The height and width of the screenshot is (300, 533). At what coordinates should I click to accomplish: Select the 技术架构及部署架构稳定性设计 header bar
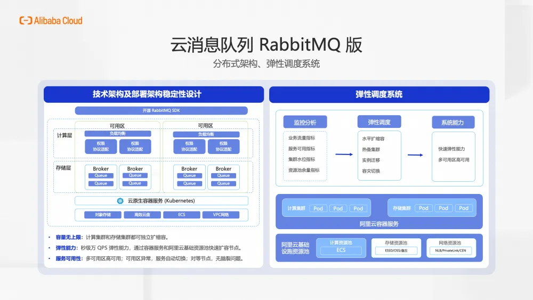(154, 94)
